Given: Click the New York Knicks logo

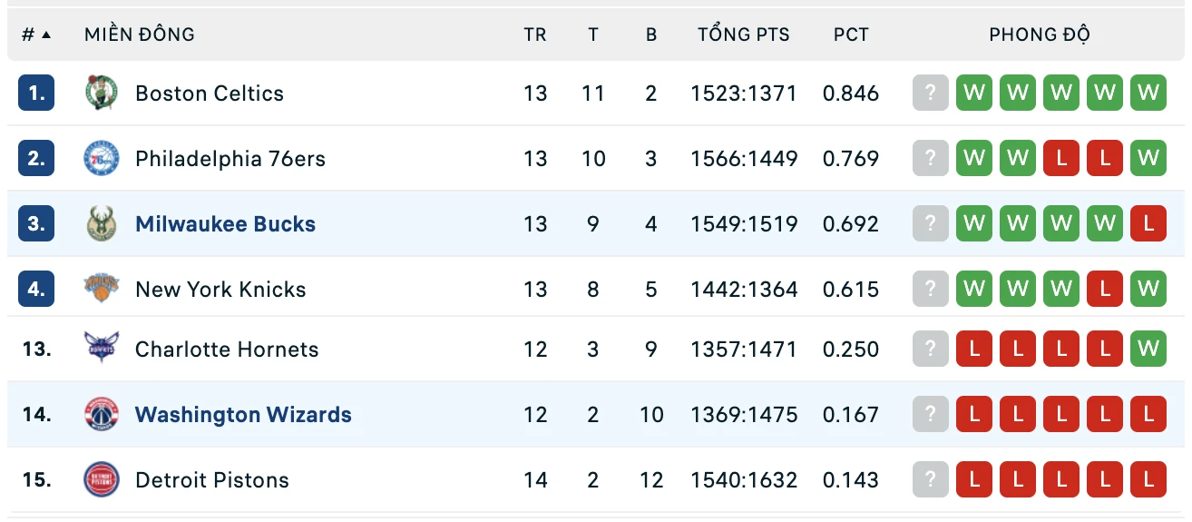Looking at the screenshot, I should [x=101, y=290].
